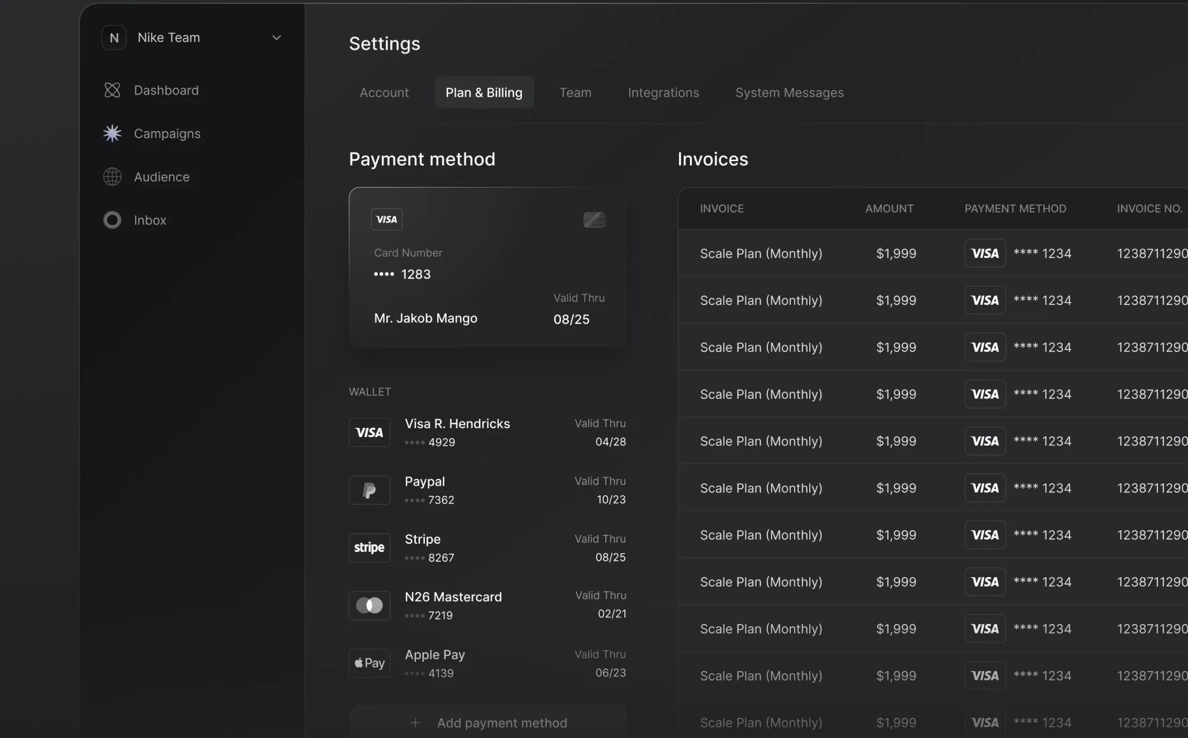Open the System Messages tab
Viewport: 1188px width, 738px height.
click(789, 93)
